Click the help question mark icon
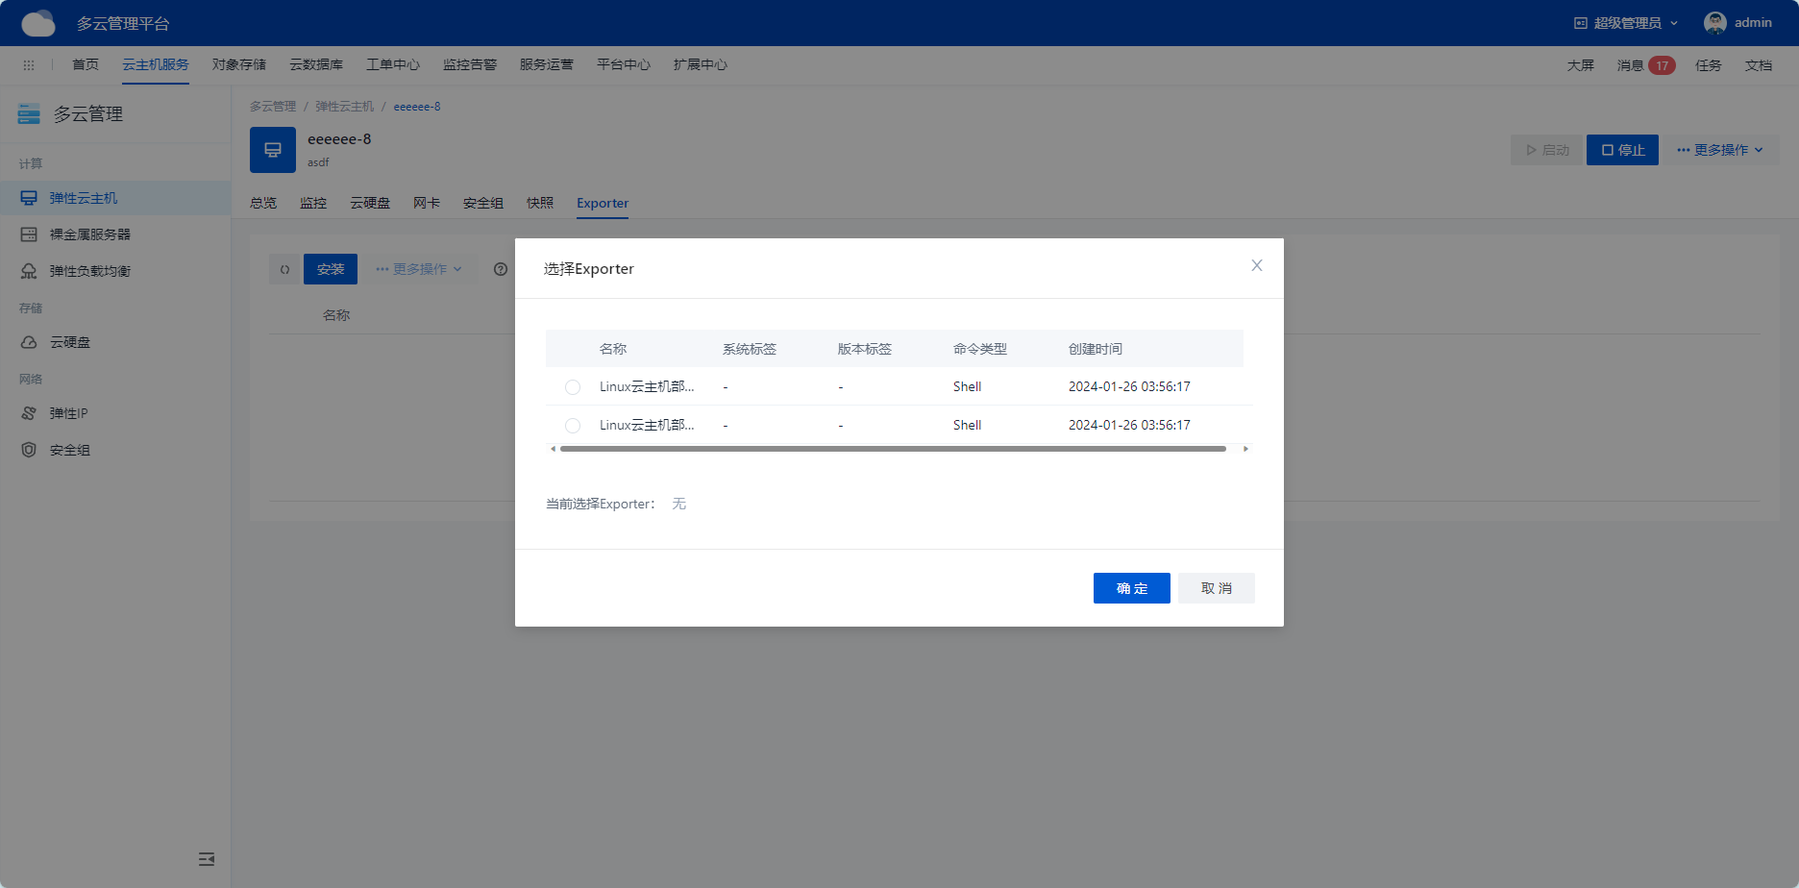 [x=501, y=269]
